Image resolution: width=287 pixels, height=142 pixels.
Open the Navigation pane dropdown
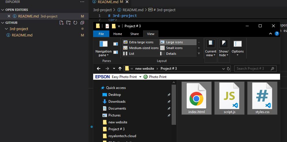pyautogui.click(x=104, y=48)
